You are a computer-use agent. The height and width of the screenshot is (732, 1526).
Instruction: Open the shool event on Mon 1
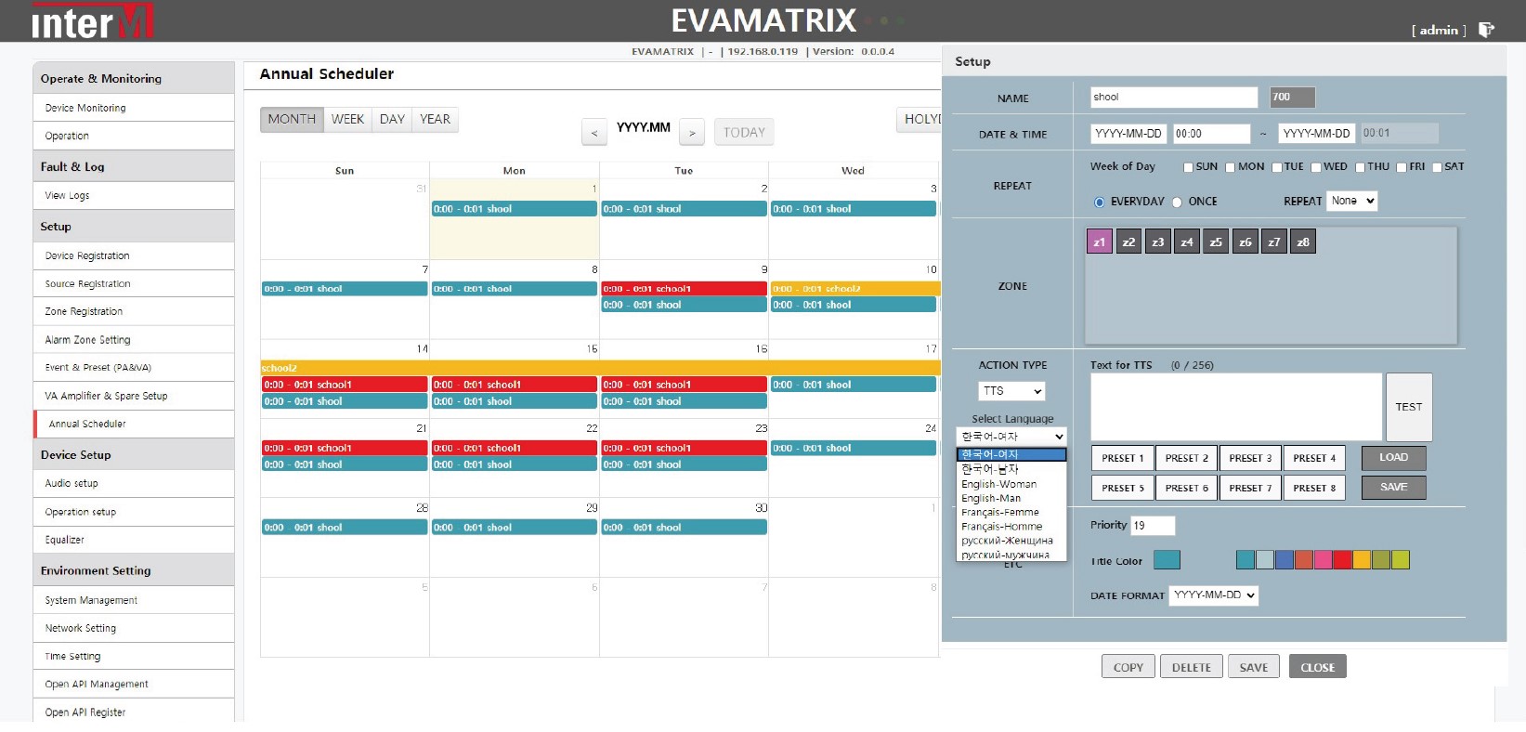pos(515,209)
